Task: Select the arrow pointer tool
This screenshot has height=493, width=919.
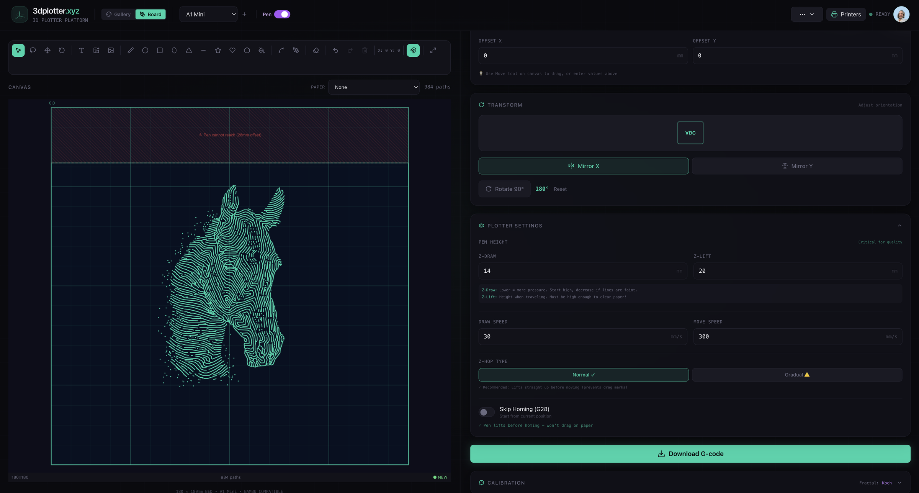Action: pos(18,51)
